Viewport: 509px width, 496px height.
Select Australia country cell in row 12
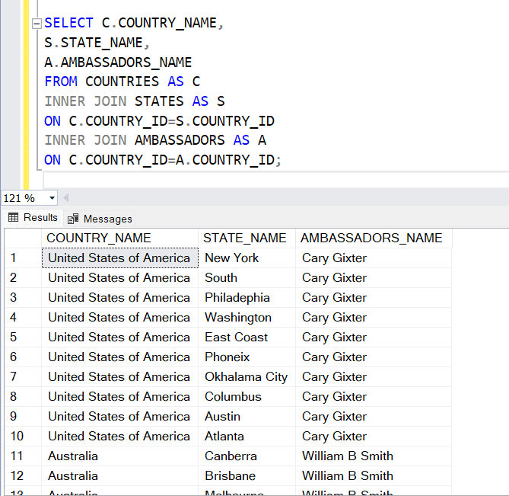click(119, 476)
